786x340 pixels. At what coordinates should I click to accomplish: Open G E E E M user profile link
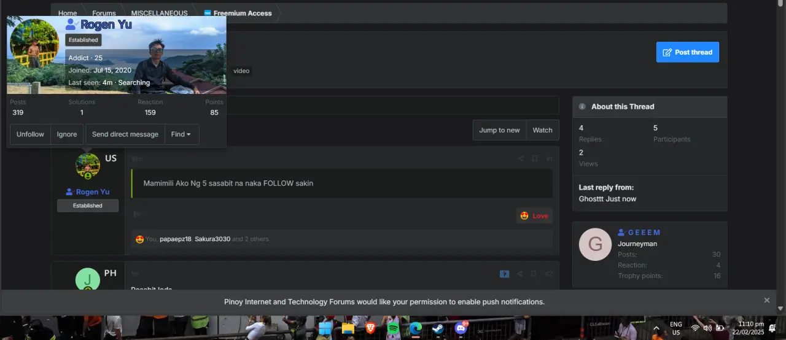pyautogui.click(x=644, y=233)
